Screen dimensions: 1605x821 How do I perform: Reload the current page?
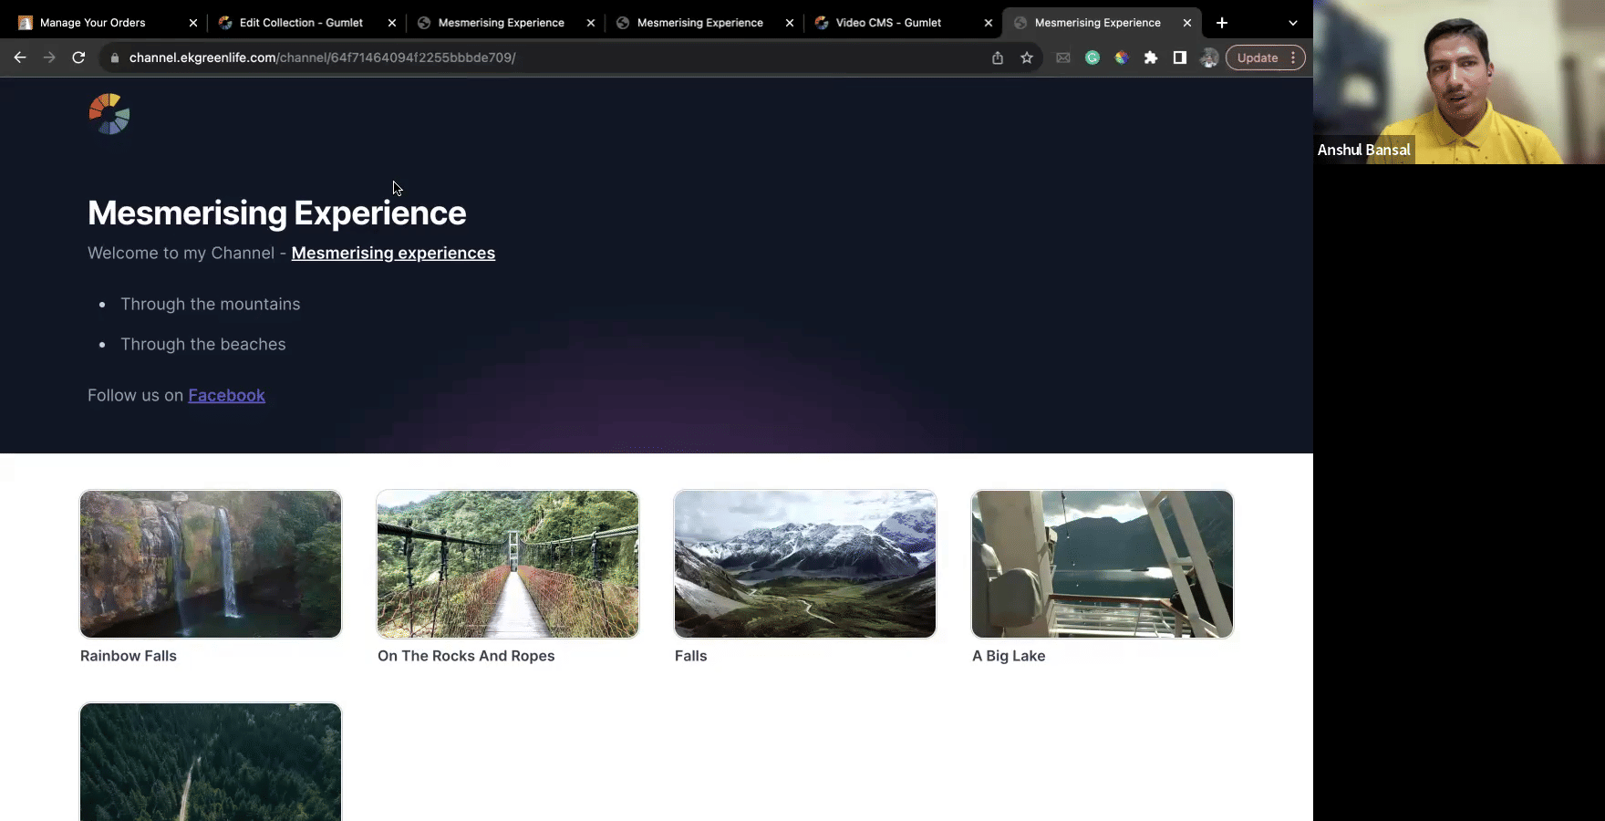78,57
